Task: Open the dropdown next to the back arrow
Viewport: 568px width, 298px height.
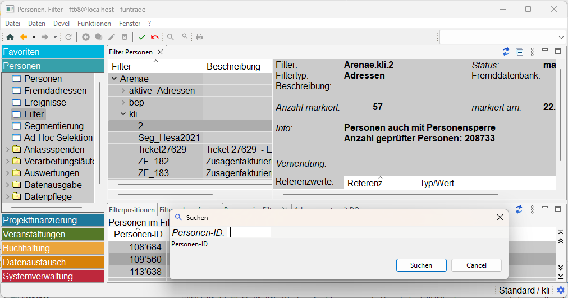Action: pos(34,37)
